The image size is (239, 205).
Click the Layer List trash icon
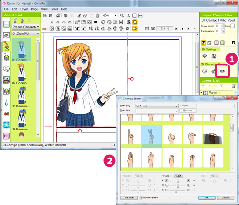click(233, 86)
